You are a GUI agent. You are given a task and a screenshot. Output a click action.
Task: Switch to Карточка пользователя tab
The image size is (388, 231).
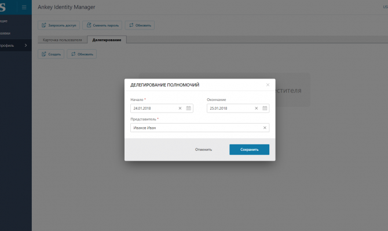(x=63, y=40)
